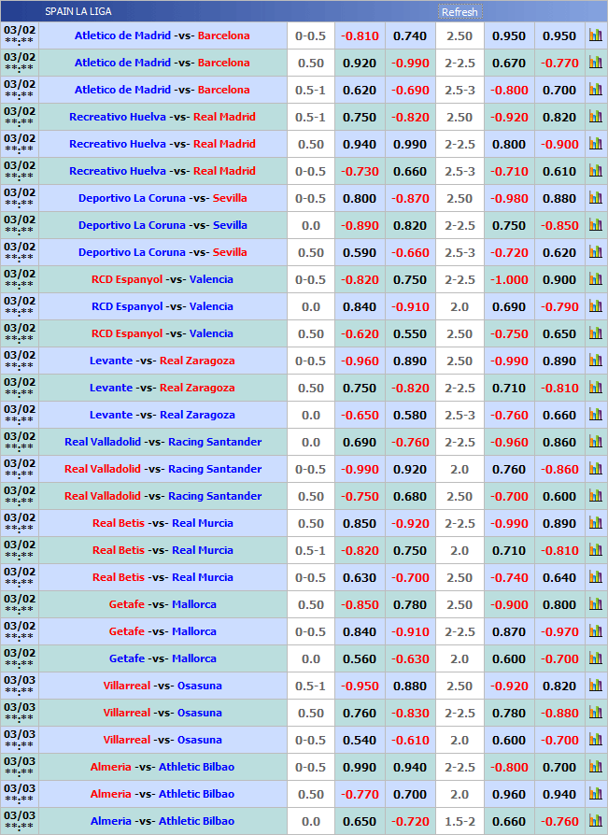
Task: Open chart icon for Atletico-Barcelona 0-0.5 handicap row
Action: [595, 35]
